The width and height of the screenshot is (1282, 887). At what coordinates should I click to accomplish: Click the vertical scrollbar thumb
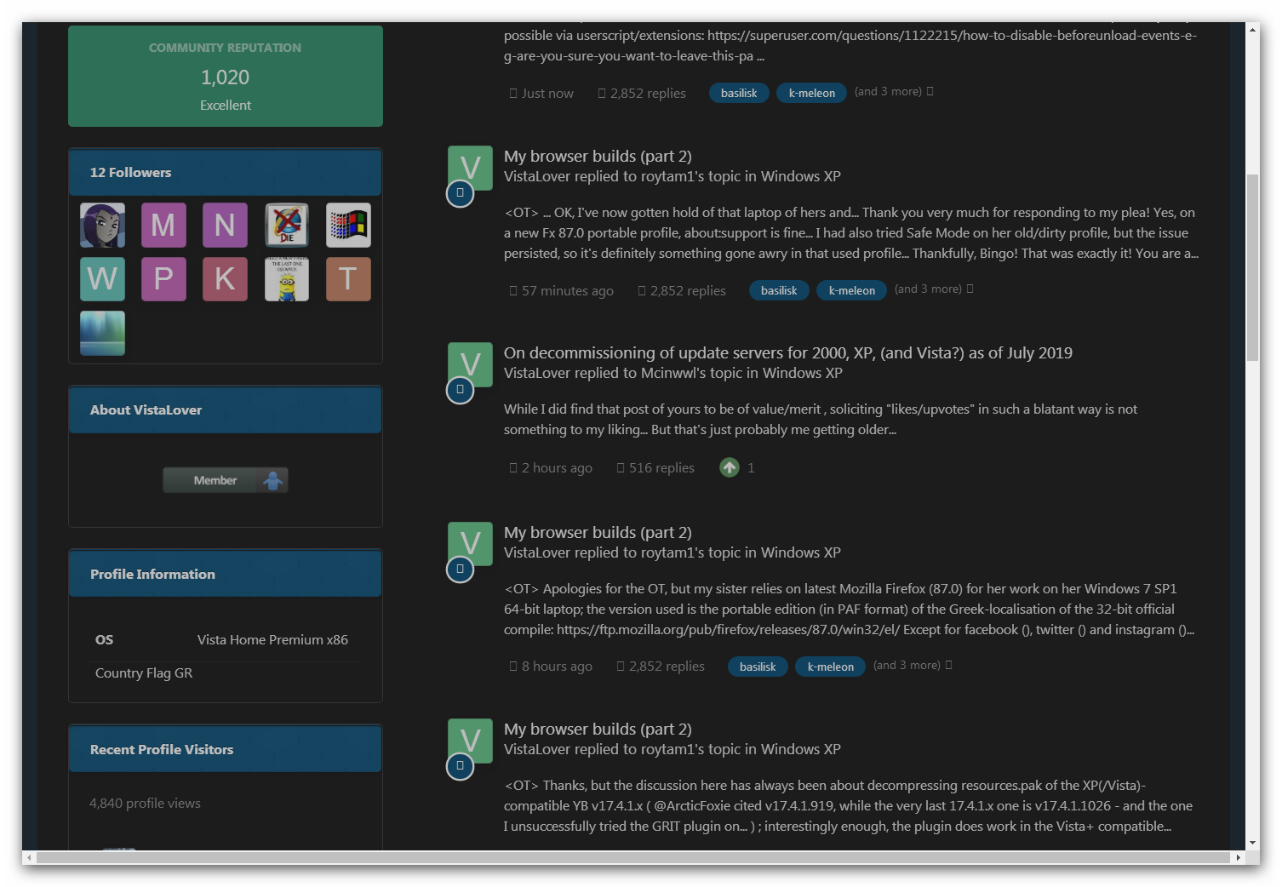(1252, 268)
